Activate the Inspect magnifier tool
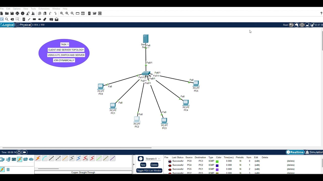 point(7,19)
